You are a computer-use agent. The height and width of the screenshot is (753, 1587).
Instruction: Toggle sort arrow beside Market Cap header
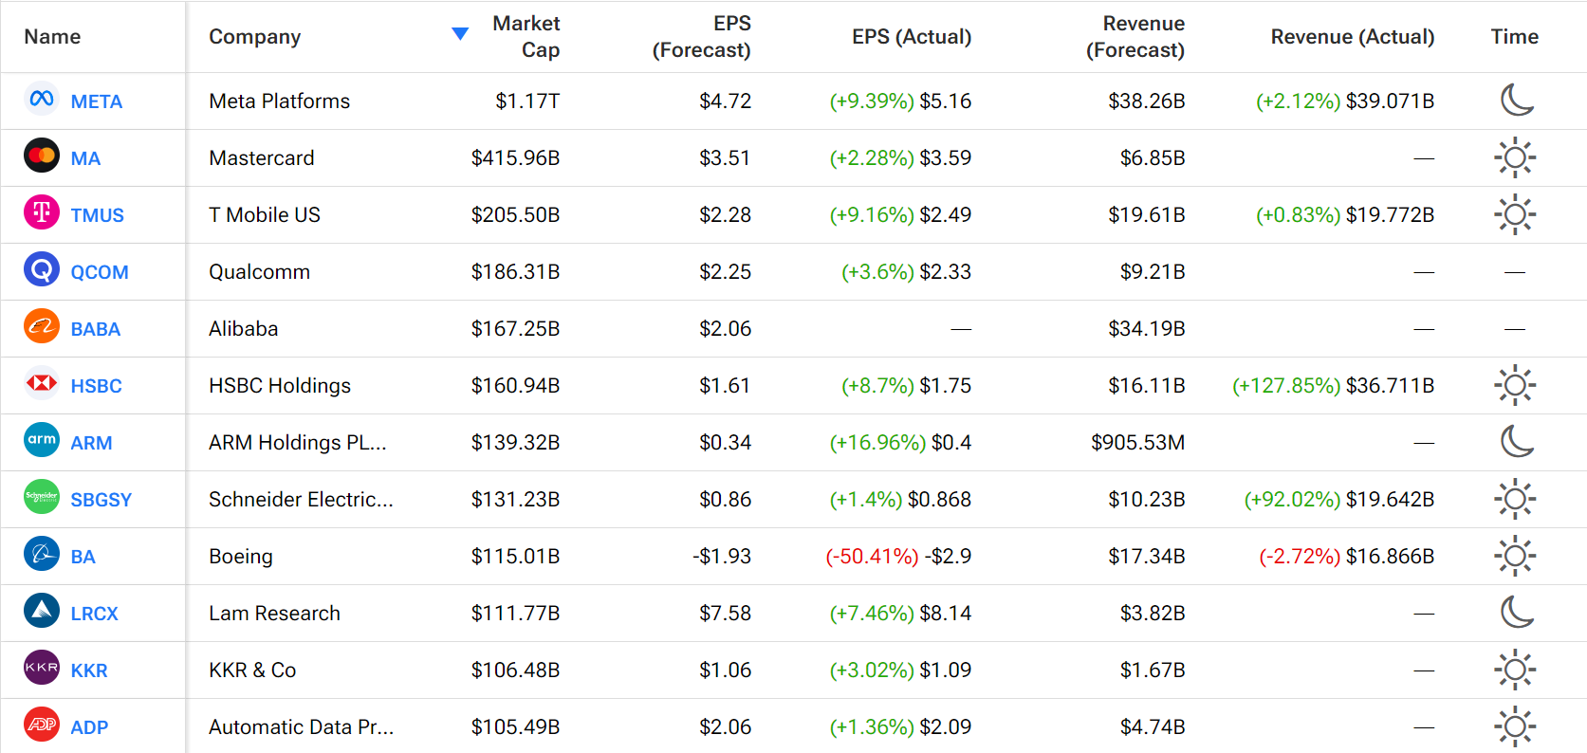(x=460, y=34)
